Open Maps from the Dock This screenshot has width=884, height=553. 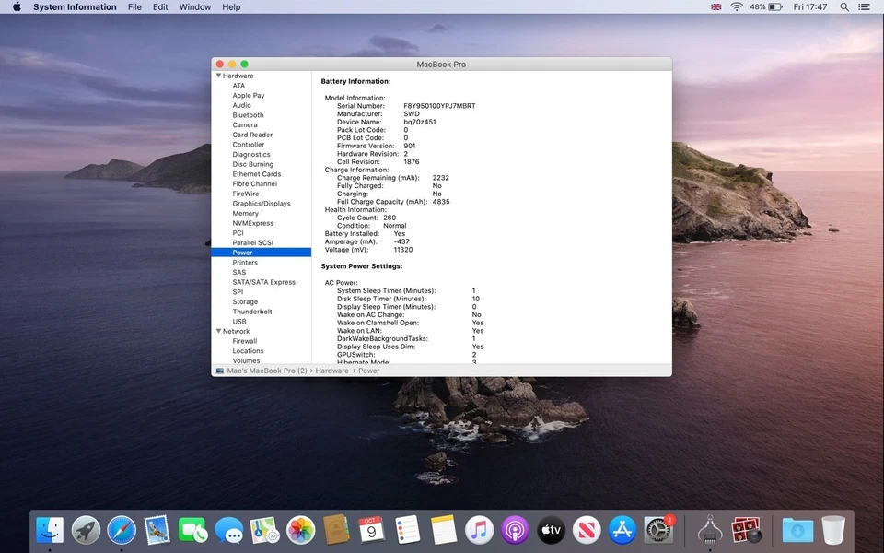264,531
